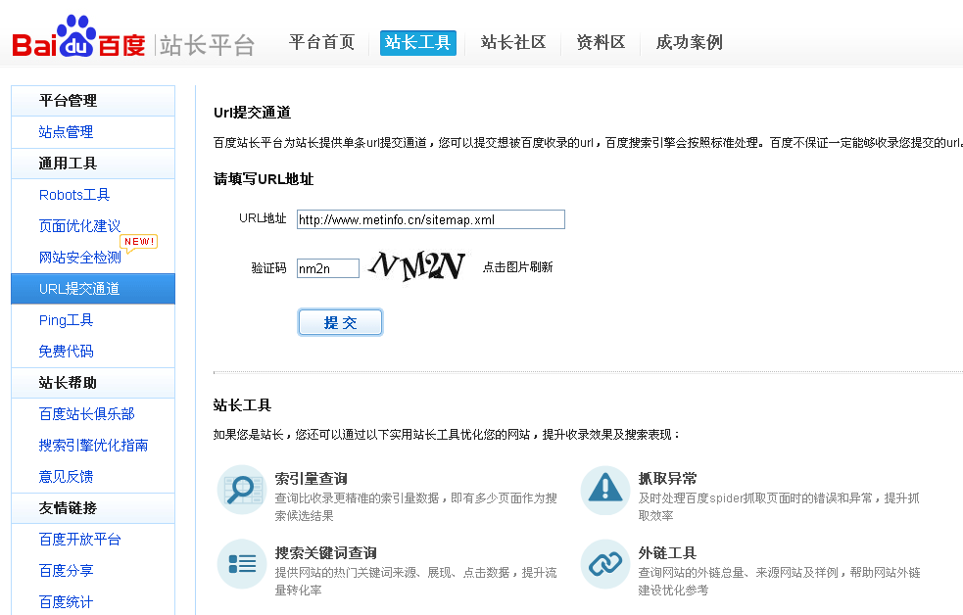Go to the 站长社区 tab

[x=513, y=42]
